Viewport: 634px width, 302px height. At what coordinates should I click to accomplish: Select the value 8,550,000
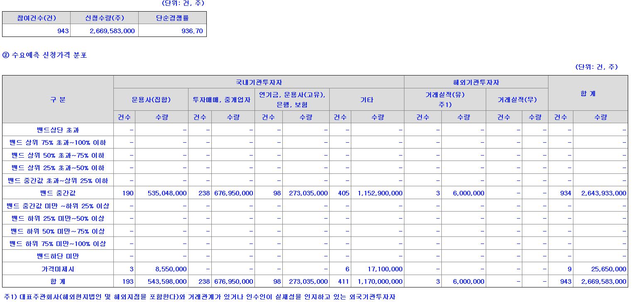[x=170, y=269]
